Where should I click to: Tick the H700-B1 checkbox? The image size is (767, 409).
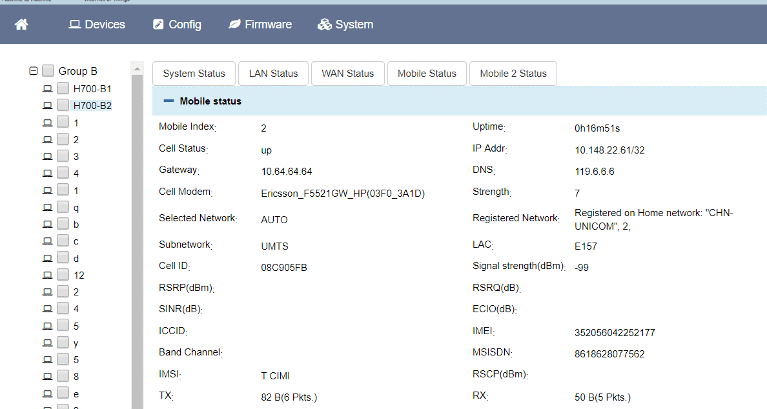63,88
